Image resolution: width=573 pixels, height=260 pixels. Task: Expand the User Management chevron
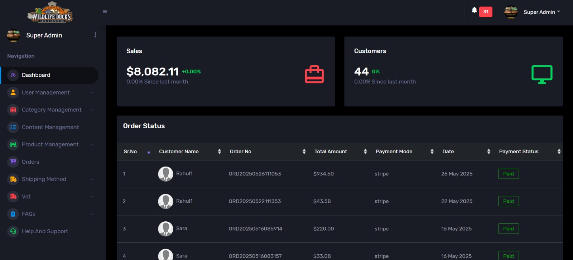(x=92, y=93)
